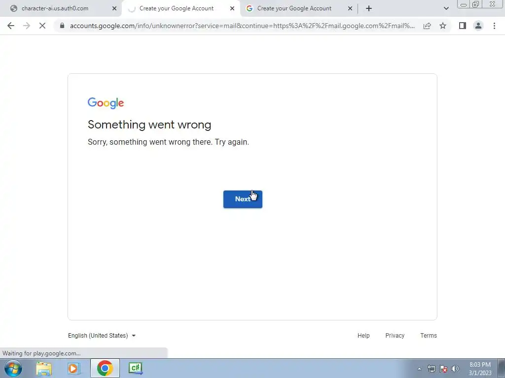
Task: Open the English (United States) language dropdown
Action: pos(102,336)
